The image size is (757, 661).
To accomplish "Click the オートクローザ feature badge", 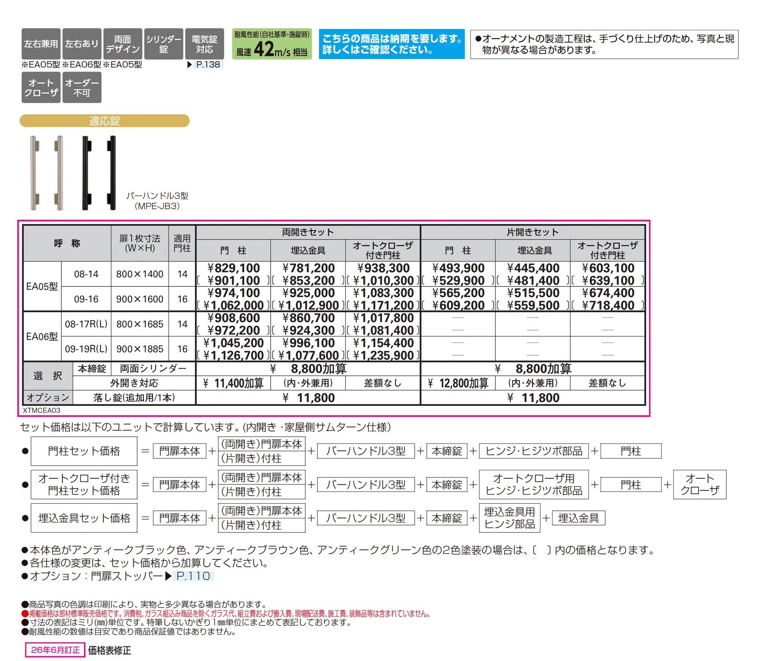I will pos(41,87).
